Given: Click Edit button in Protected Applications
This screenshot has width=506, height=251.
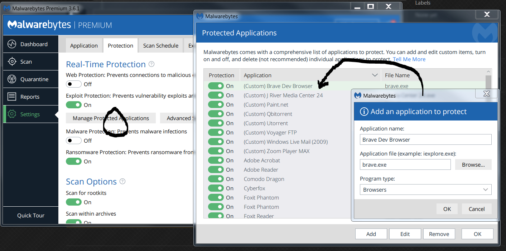Looking at the screenshot, I should tap(405, 234).
